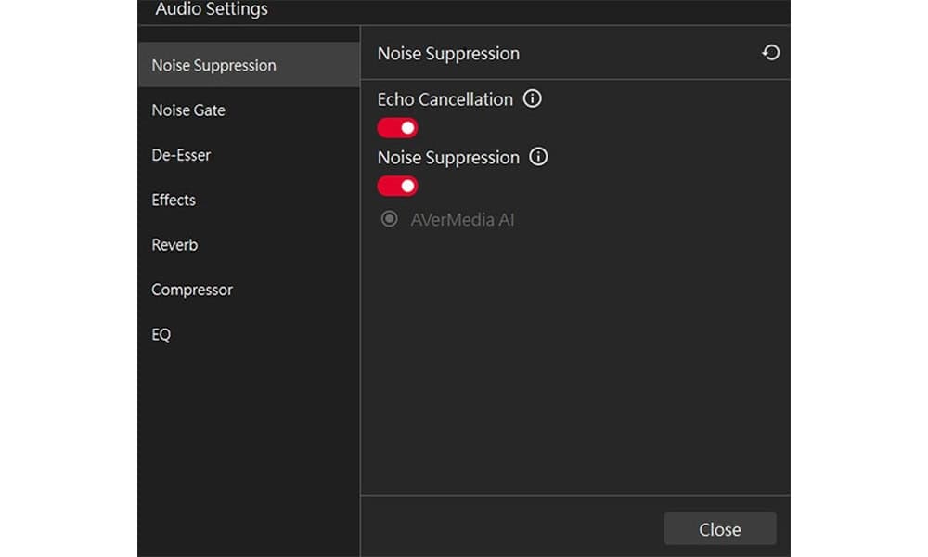This screenshot has height=557, width=928.
Task: Reset Noise Suppression settings to default
Action: coord(770,53)
